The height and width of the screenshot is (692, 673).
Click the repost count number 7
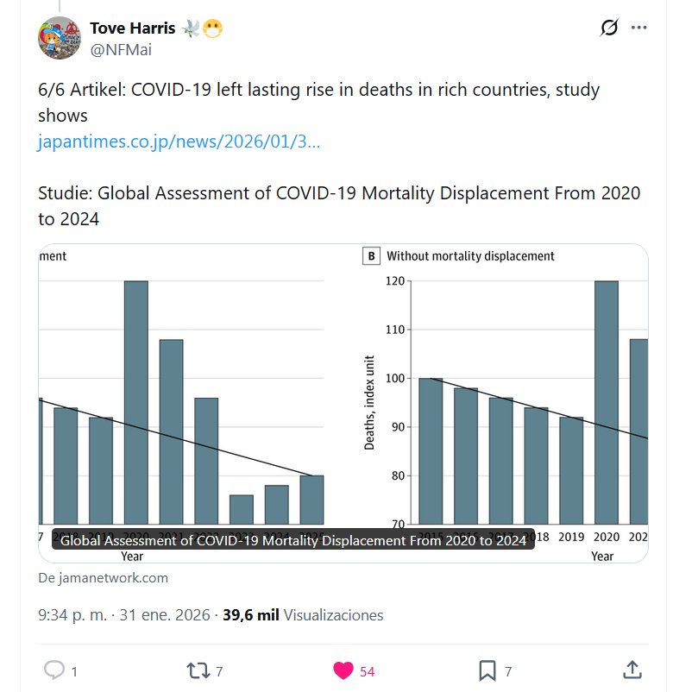pos(220,671)
